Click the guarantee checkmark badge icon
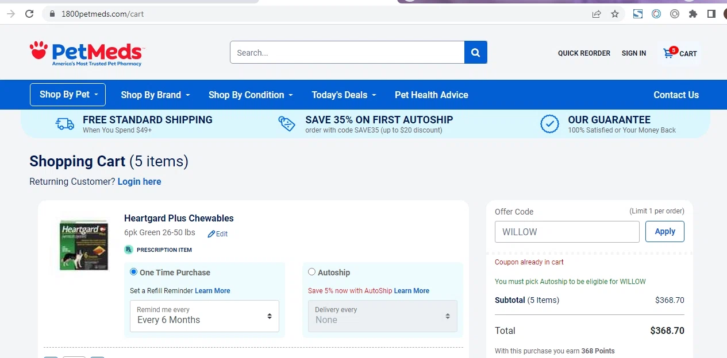This screenshot has height=358, width=727. pos(550,124)
